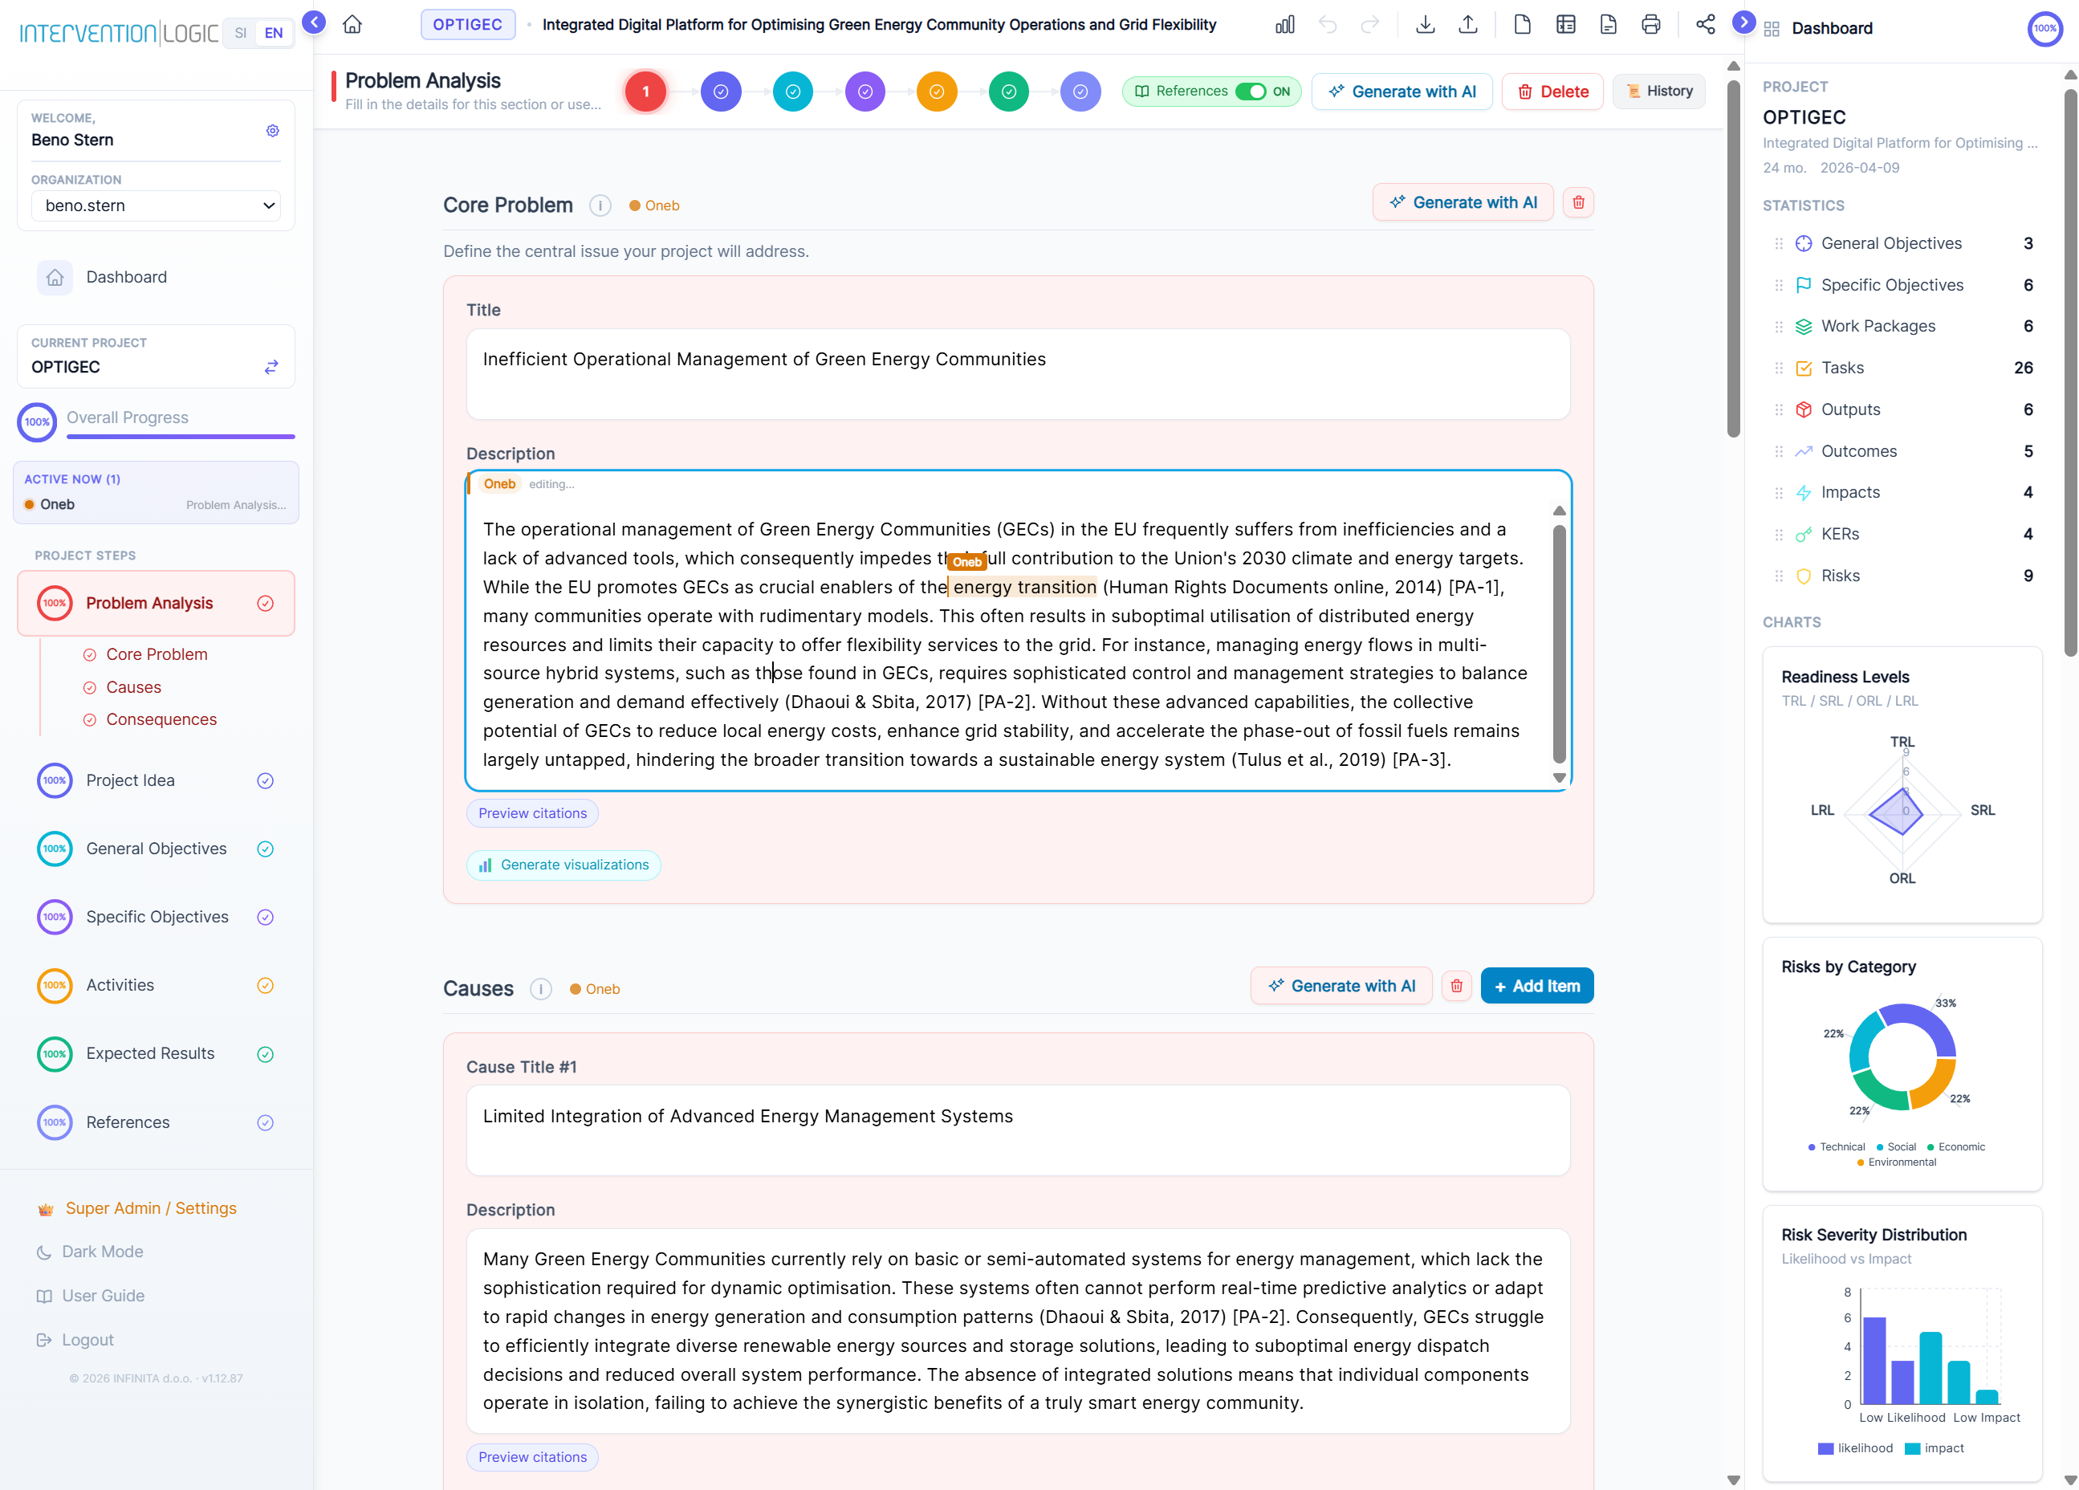Click the download/import icon
The image size is (2079, 1490).
(x=1426, y=25)
